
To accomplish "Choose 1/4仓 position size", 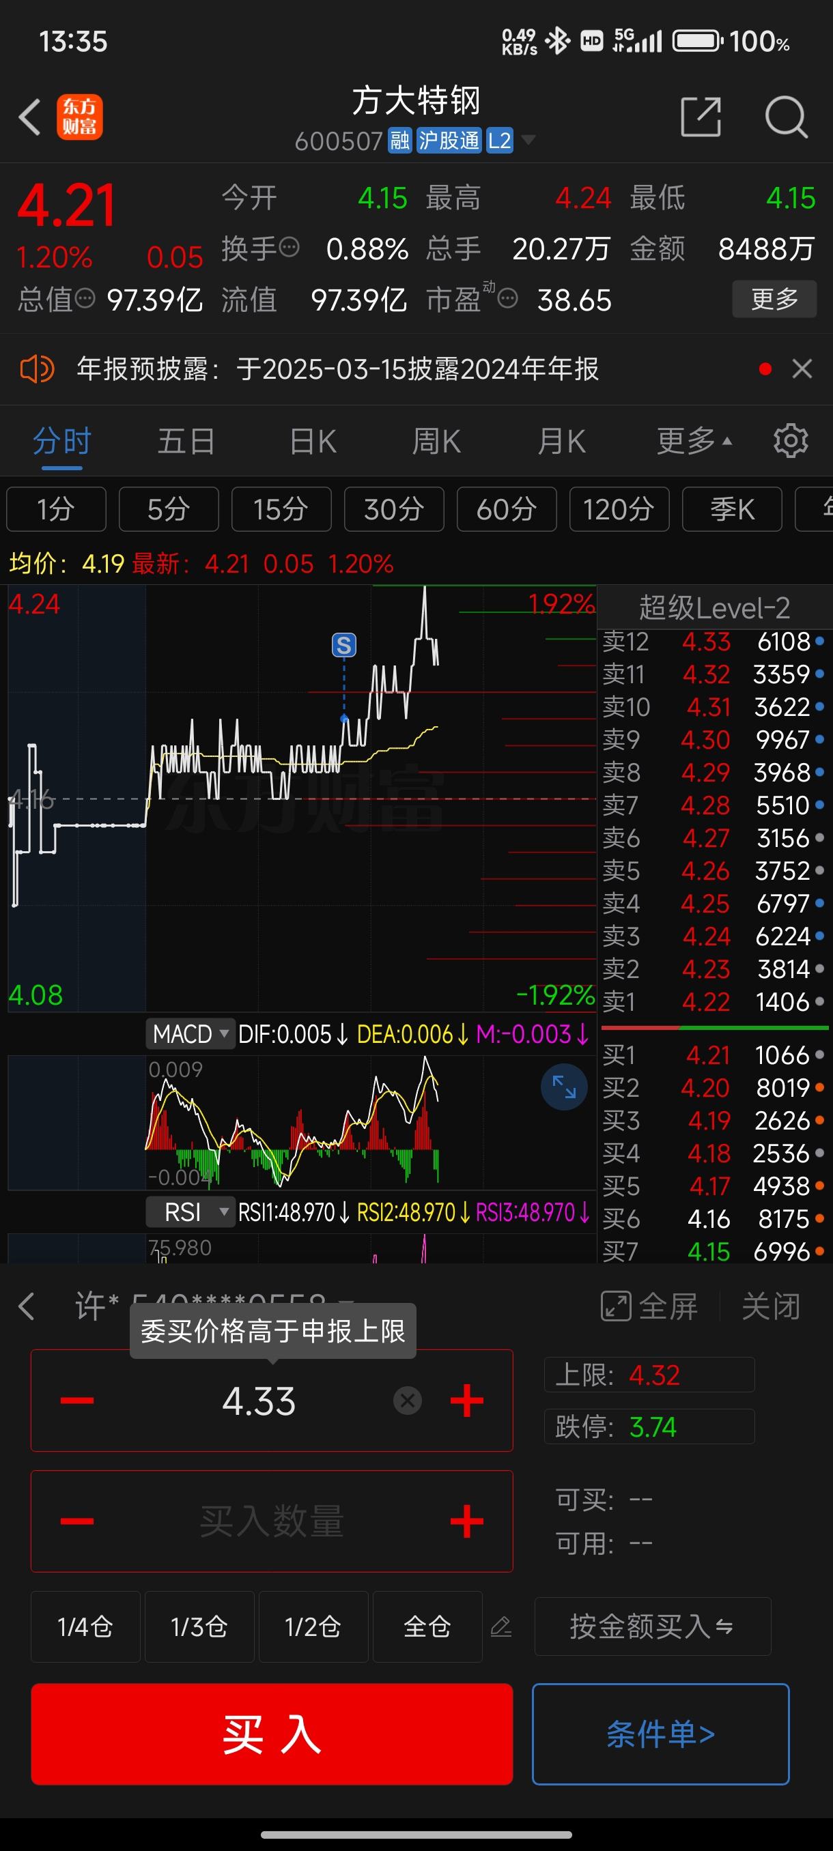I will point(85,1626).
